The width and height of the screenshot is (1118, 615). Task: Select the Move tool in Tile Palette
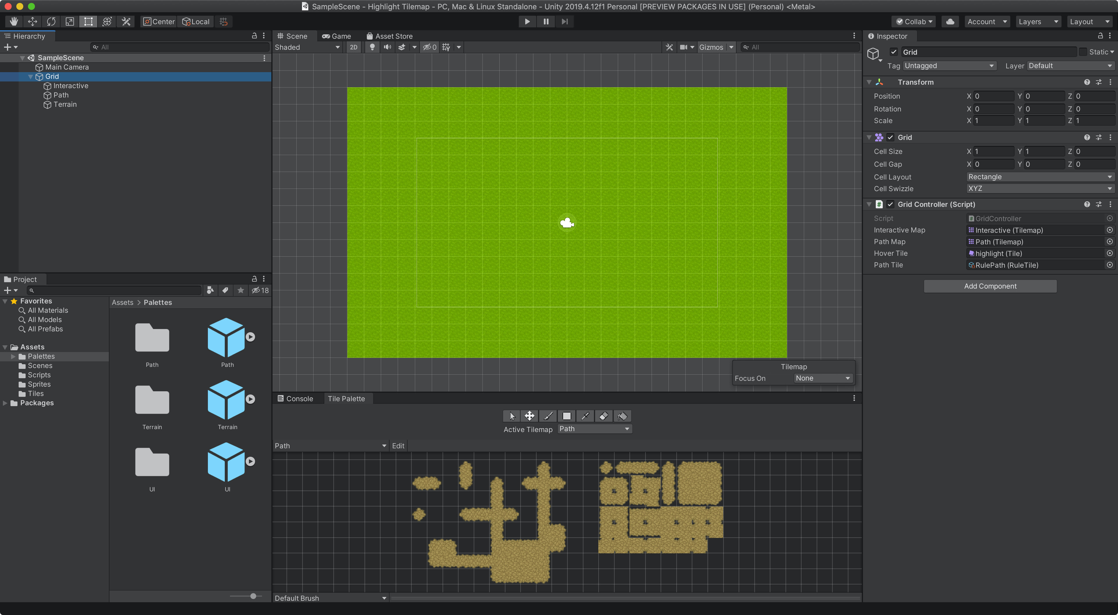(x=529, y=416)
